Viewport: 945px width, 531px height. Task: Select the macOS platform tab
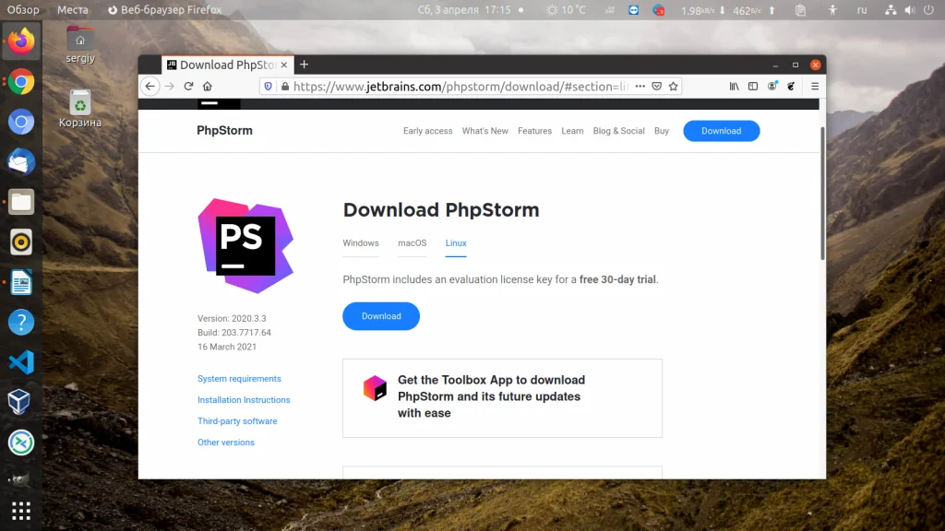(412, 243)
